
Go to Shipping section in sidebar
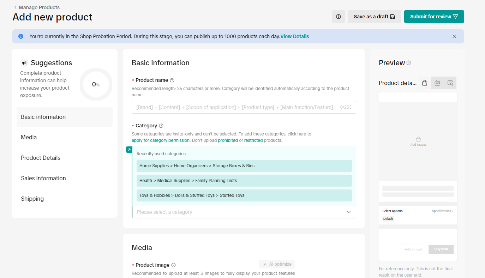click(x=32, y=199)
